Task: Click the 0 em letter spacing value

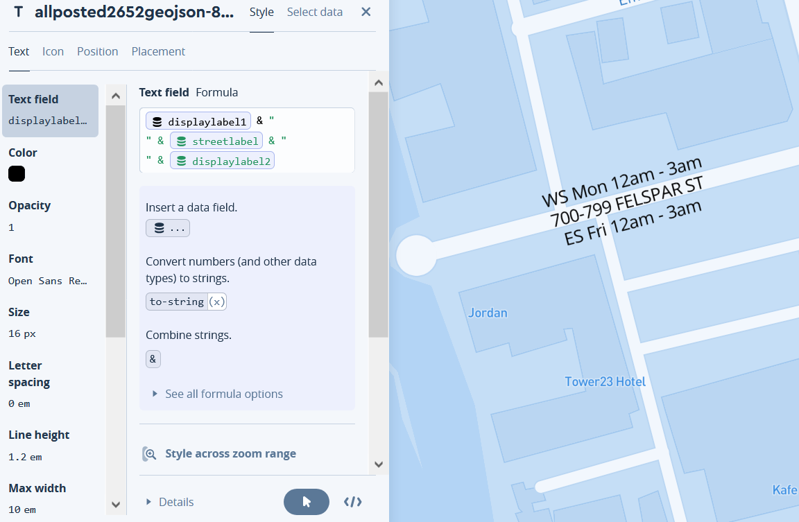Action: pyautogui.click(x=19, y=404)
